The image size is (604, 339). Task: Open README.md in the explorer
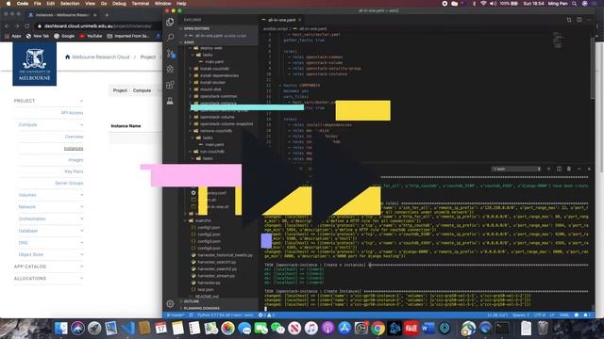[x=207, y=297]
